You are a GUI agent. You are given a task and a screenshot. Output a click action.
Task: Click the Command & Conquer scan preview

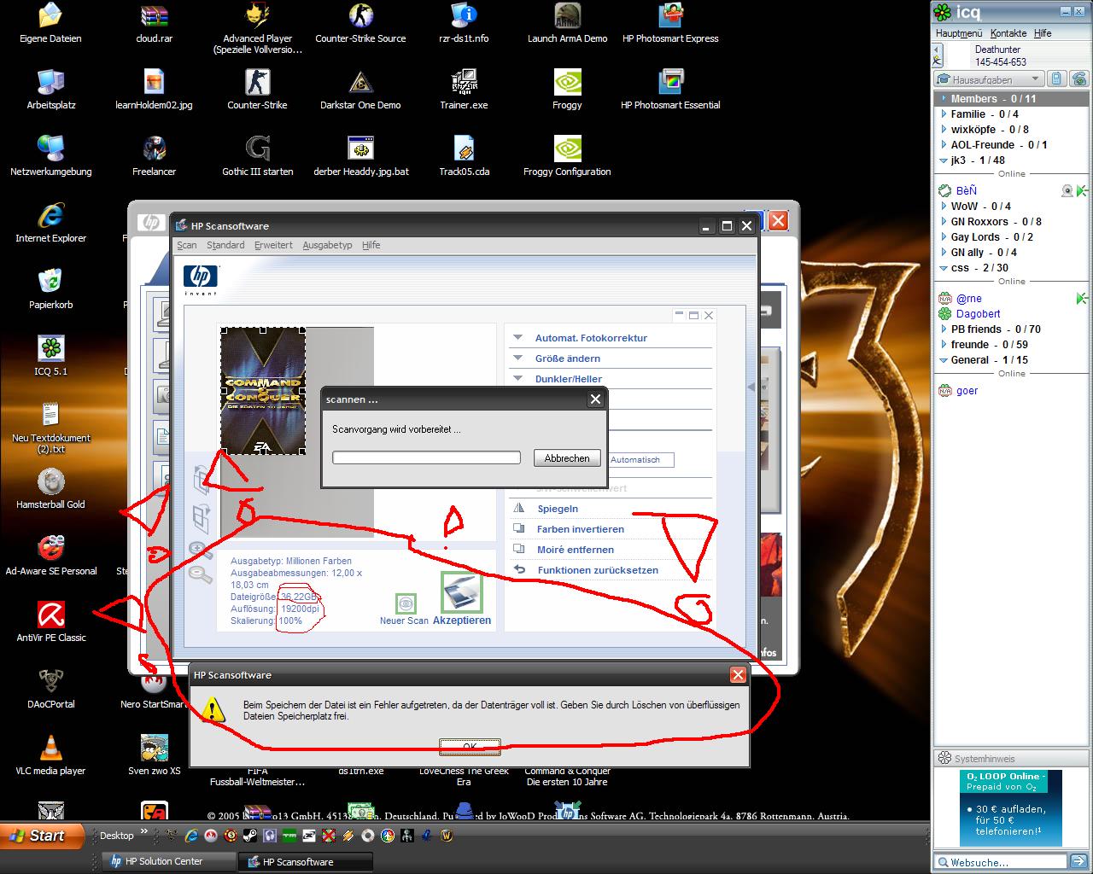(263, 391)
